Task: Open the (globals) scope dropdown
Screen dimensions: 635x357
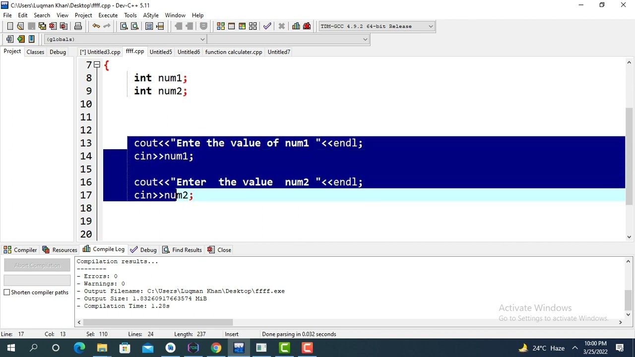Action: (202, 39)
